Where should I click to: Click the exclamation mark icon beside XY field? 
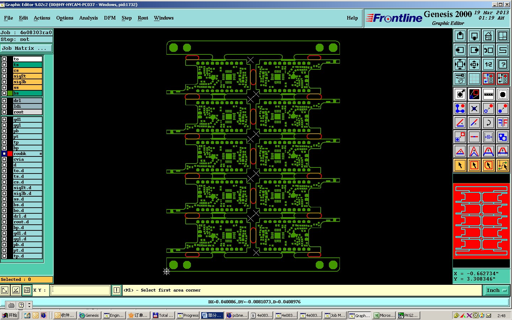[x=116, y=290]
